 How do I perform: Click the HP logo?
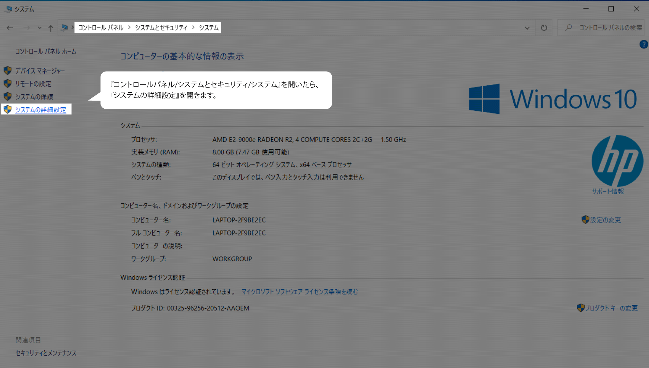tap(617, 161)
